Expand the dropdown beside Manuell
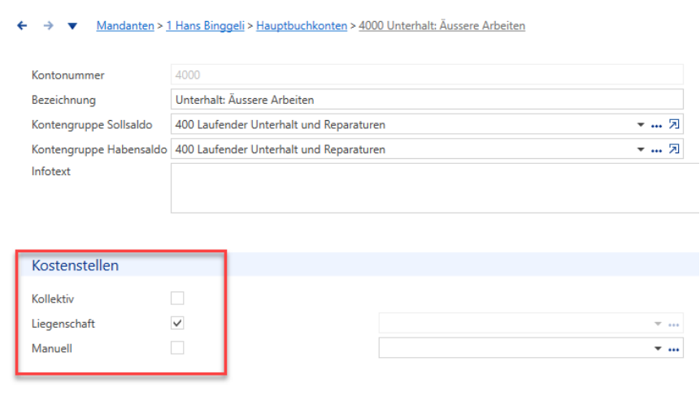 [x=658, y=348]
